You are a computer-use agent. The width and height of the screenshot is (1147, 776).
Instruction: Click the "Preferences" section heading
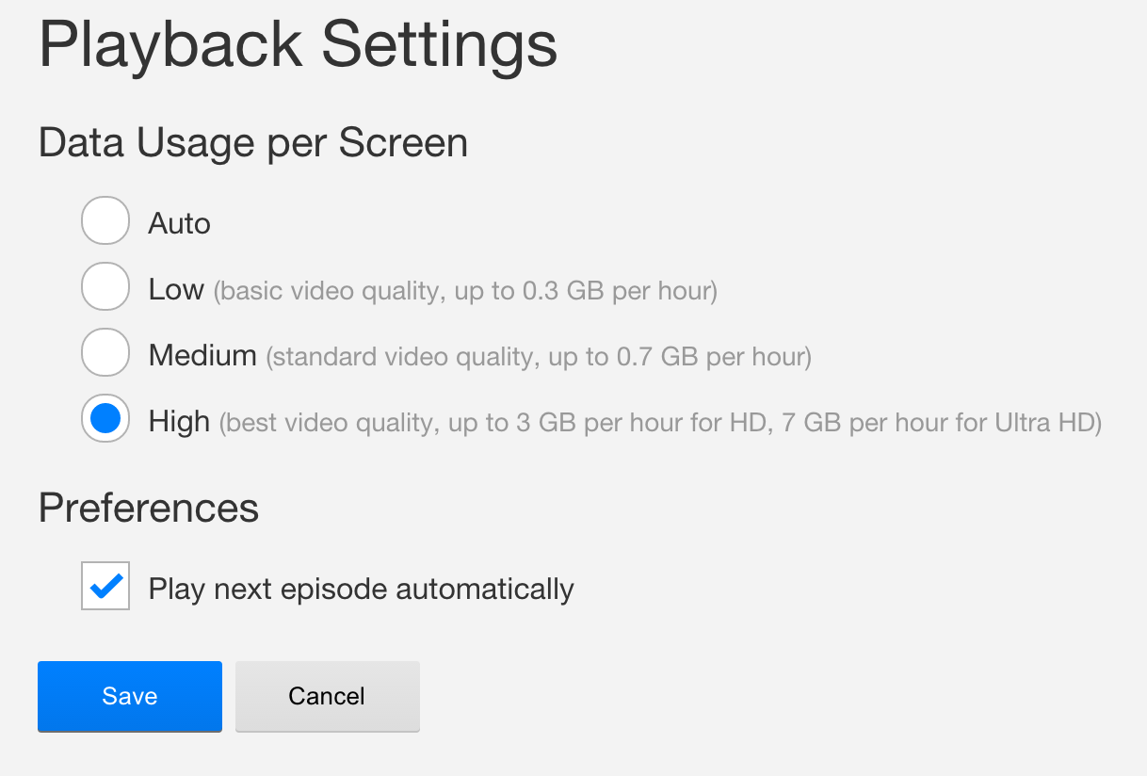click(149, 508)
